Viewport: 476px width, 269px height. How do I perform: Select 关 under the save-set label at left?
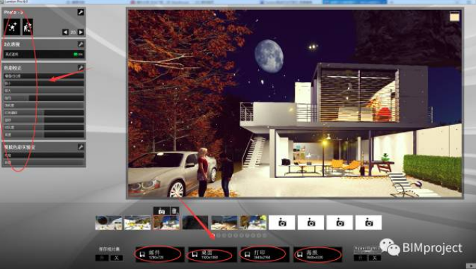(117, 258)
